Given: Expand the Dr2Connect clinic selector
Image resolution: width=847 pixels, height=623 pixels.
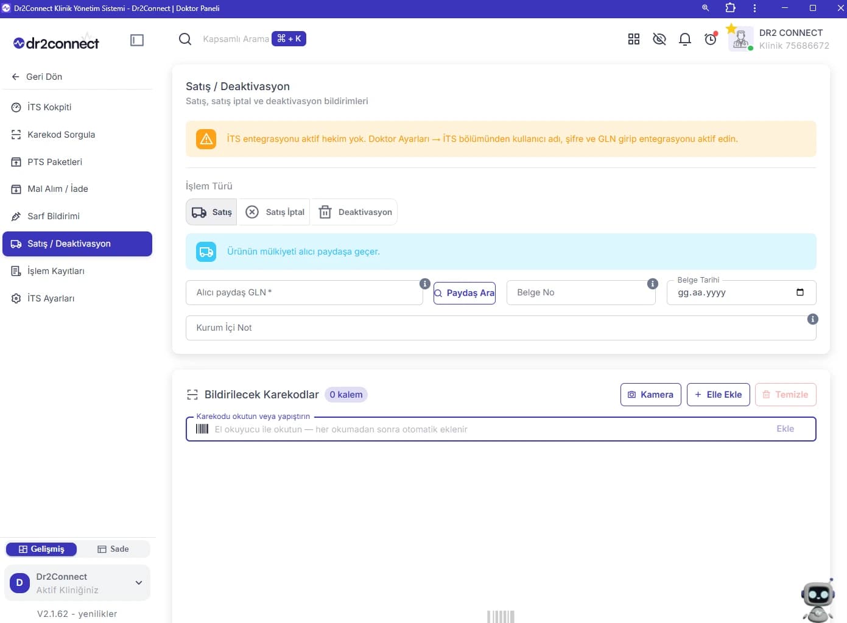Looking at the screenshot, I should 77,583.
